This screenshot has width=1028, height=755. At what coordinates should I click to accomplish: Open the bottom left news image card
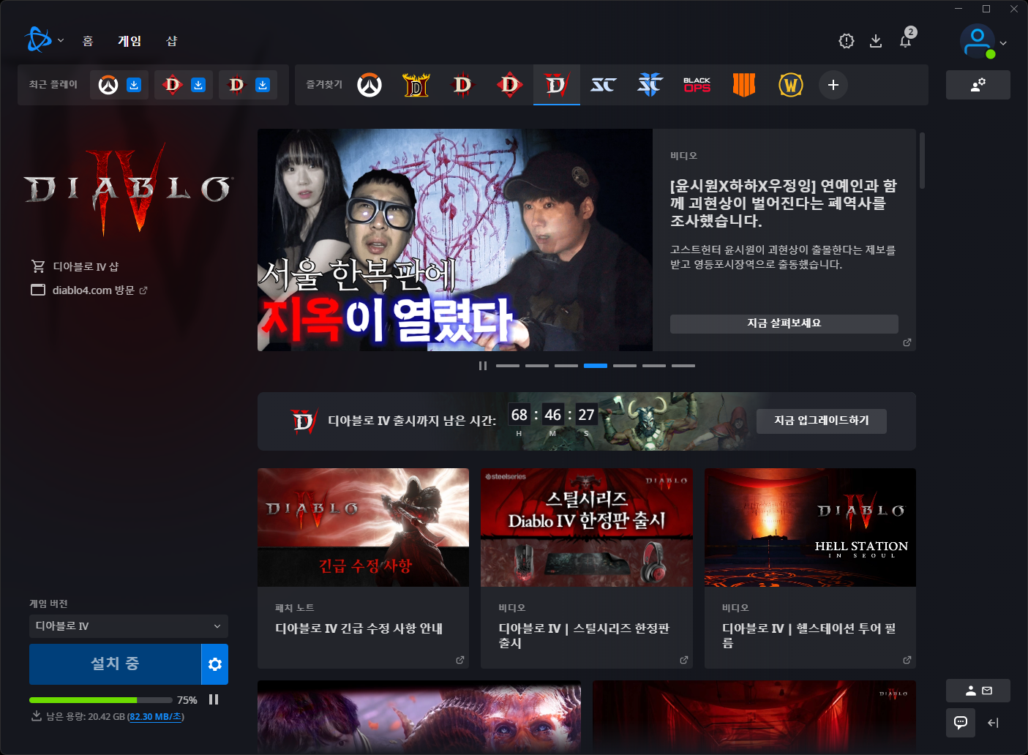(x=419, y=717)
